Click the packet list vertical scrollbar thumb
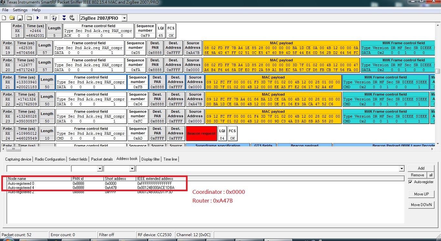Viewport: 441px width, 241px height. click(x=438, y=71)
